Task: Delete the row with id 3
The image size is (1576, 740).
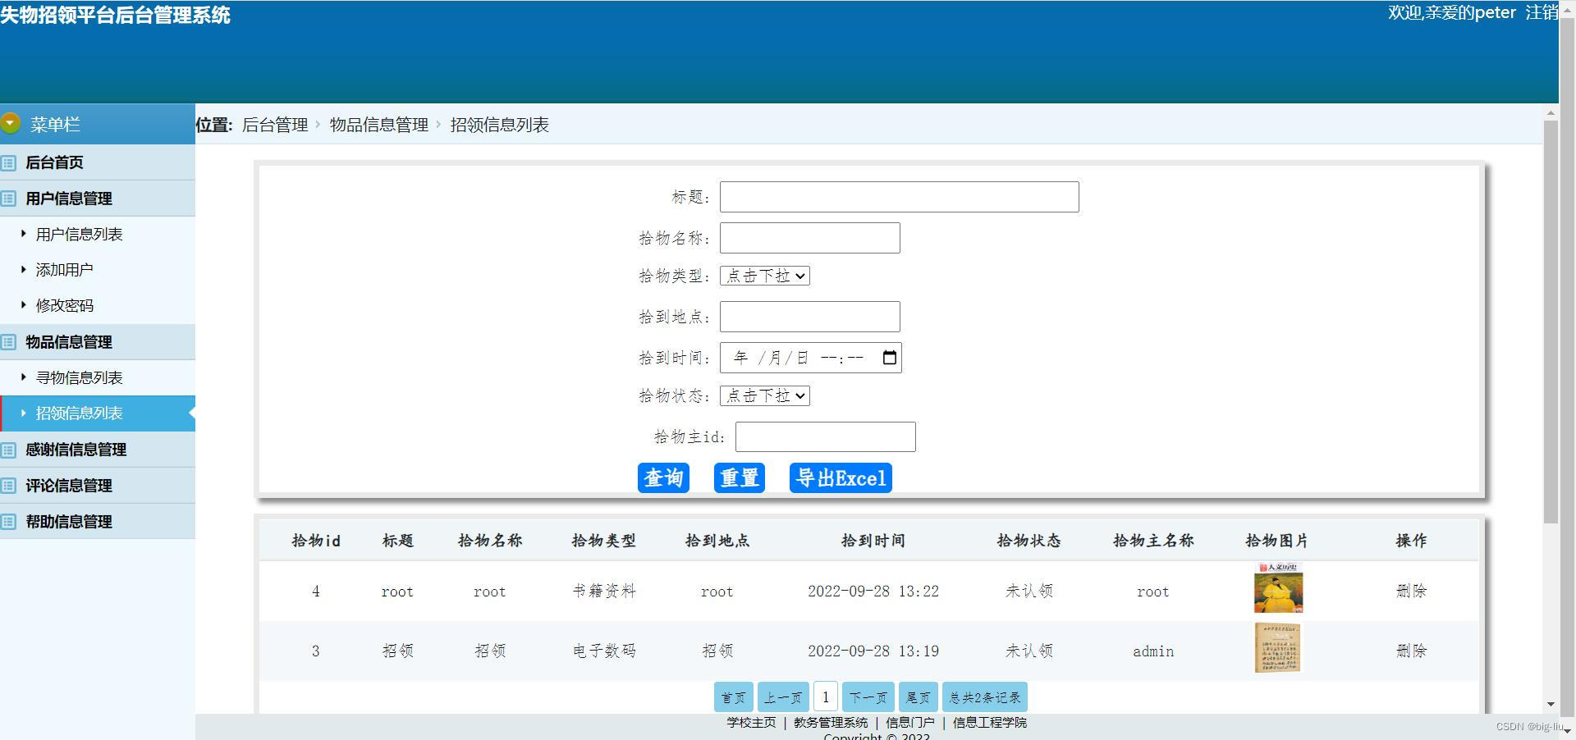Action: click(1411, 651)
